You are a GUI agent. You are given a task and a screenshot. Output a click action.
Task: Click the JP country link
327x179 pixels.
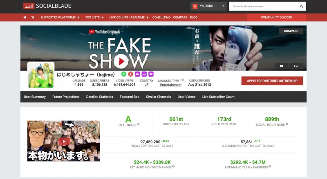[147, 85]
